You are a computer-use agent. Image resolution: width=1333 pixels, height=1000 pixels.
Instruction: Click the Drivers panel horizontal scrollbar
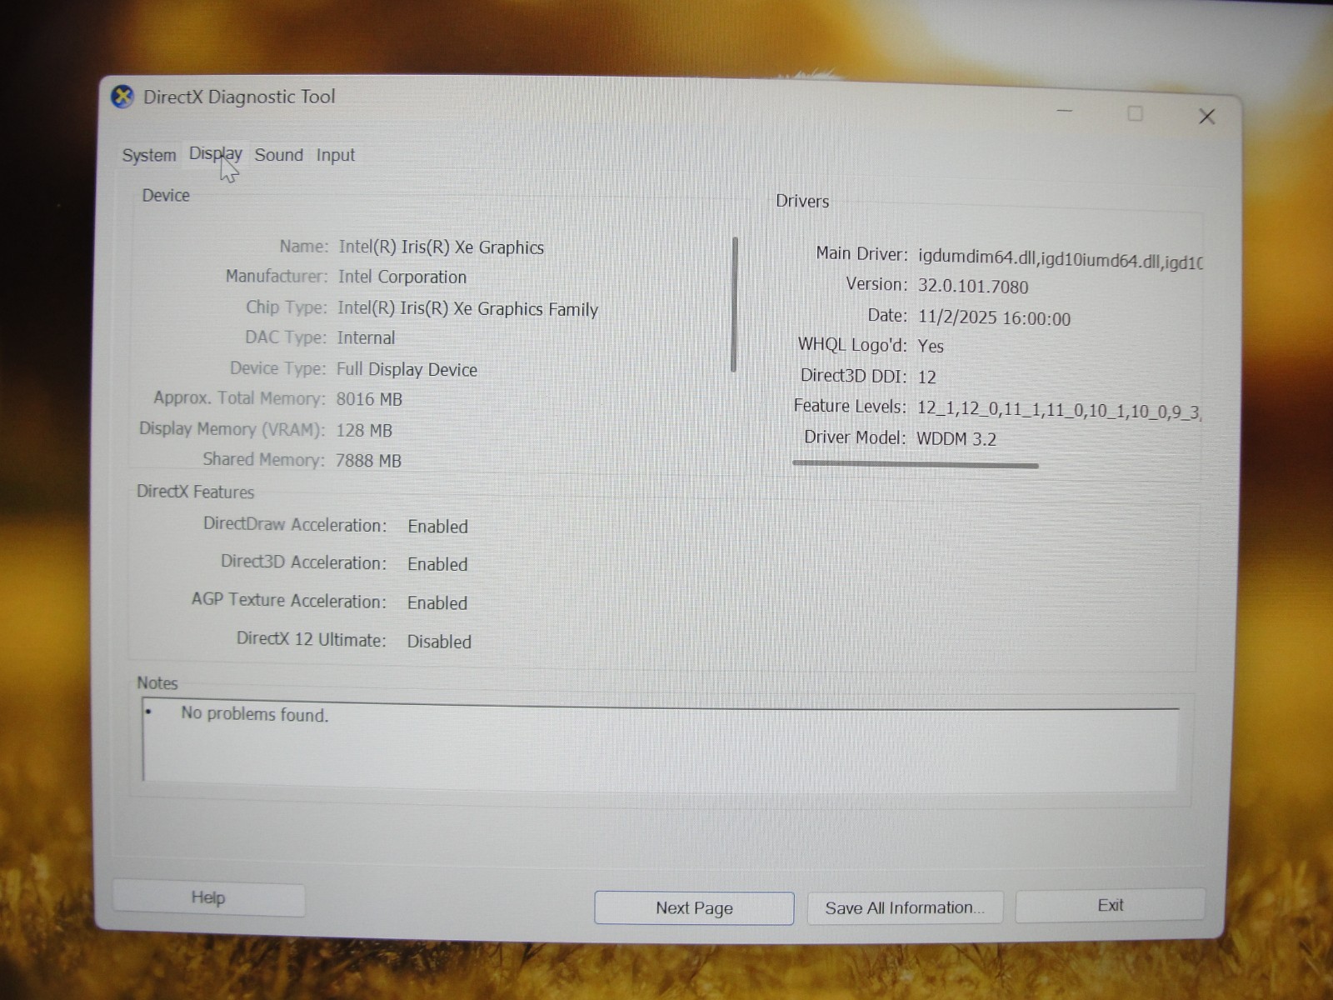point(915,464)
